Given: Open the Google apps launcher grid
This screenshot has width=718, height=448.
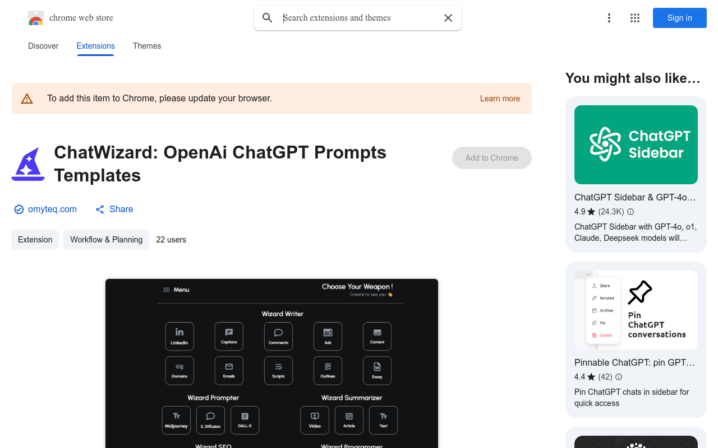Looking at the screenshot, I should [634, 18].
